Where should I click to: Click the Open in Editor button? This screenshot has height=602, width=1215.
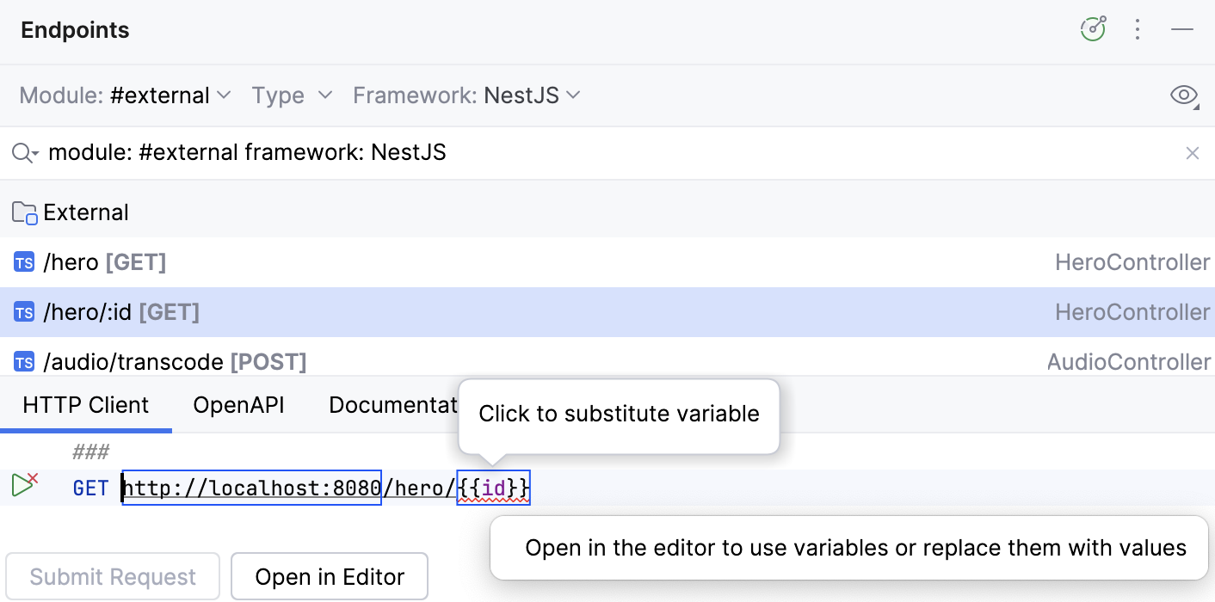point(329,576)
